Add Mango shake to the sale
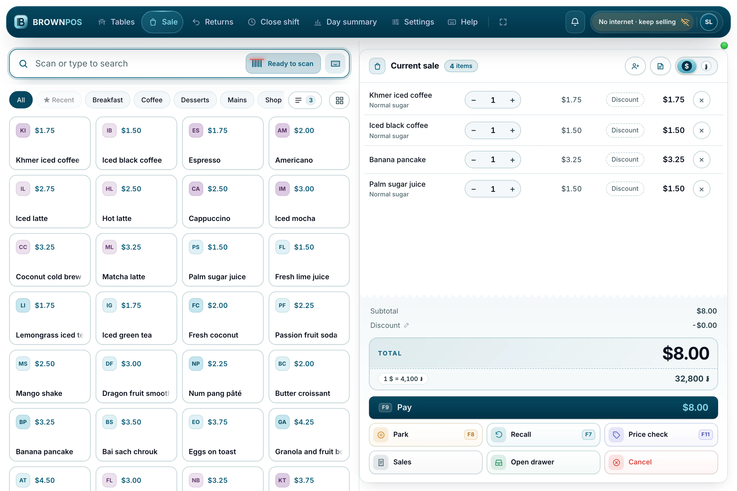 tap(50, 376)
